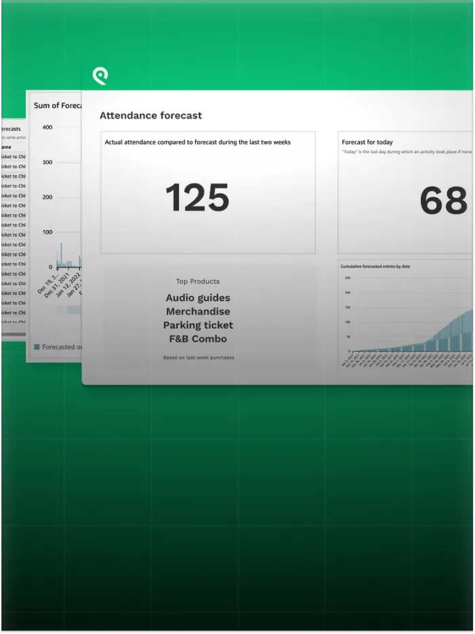Click the chart range scrollbar under the date labels

coord(68,310)
